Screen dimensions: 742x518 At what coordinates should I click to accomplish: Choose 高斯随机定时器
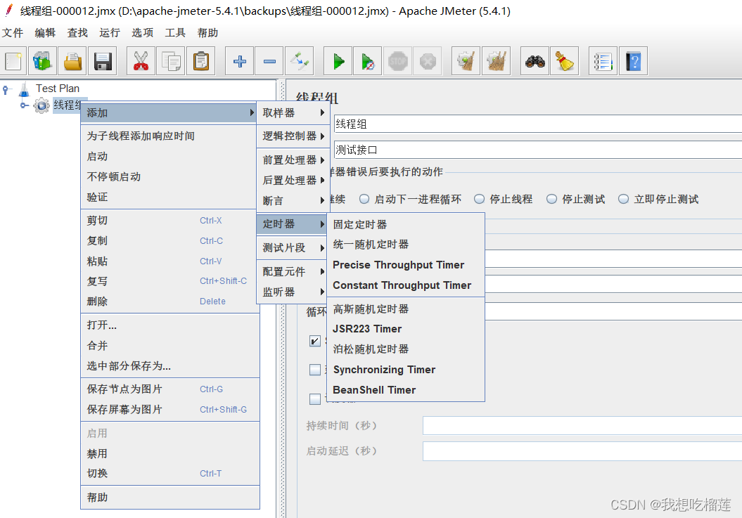coord(406,309)
